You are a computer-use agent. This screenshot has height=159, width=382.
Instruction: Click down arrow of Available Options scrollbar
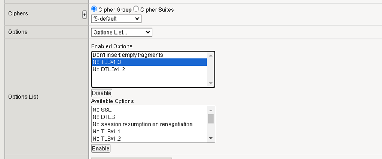tap(211, 138)
